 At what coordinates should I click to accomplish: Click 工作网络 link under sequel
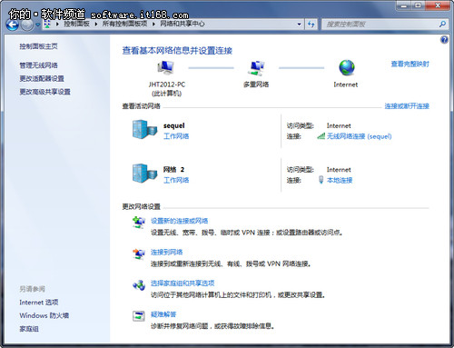click(176, 136)
